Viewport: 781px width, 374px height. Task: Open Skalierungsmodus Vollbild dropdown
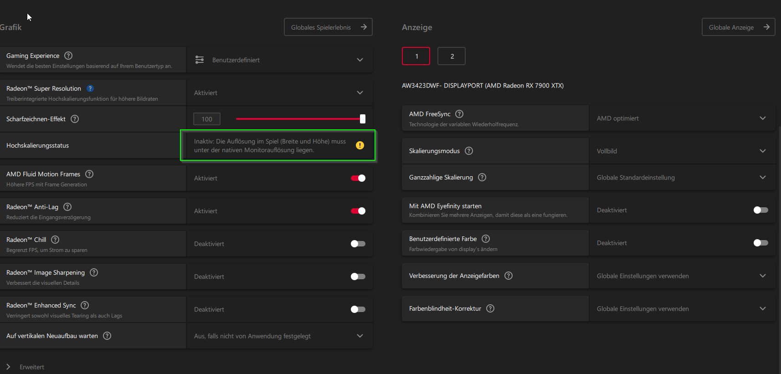click(682, 151)
